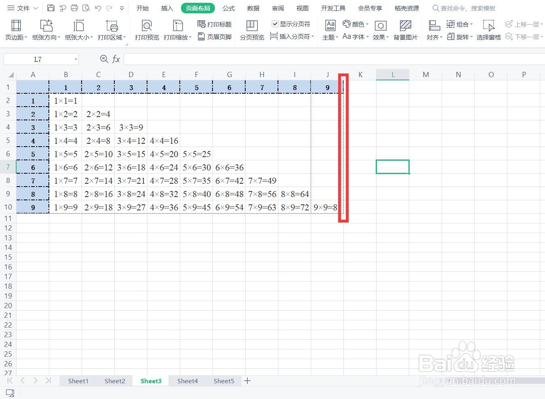Click the Select All corner triangle
Image resolution: width=545 pixels, height=399 pixels.
[x=11, y=75]
